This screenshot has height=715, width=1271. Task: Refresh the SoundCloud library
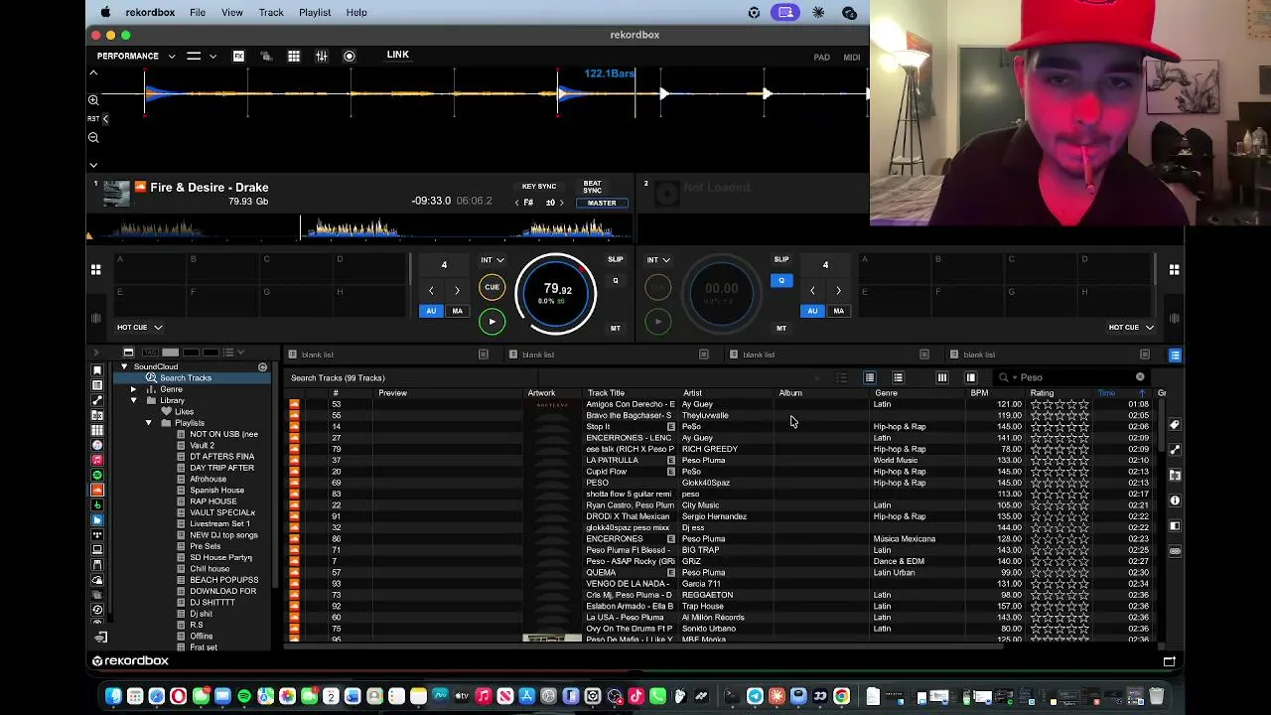tap(262, 367)
